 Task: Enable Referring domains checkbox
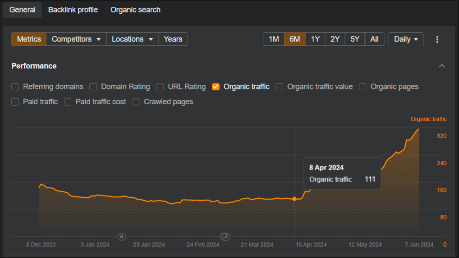[15, 87]
